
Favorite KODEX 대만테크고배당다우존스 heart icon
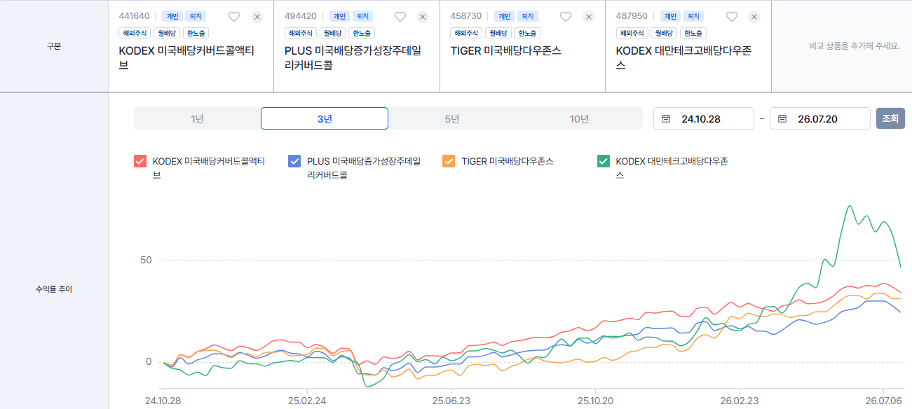click(x=732, y=17)
